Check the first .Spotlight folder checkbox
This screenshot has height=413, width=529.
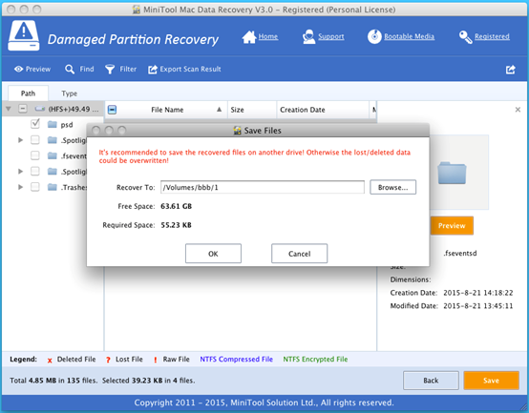[35, 139]
